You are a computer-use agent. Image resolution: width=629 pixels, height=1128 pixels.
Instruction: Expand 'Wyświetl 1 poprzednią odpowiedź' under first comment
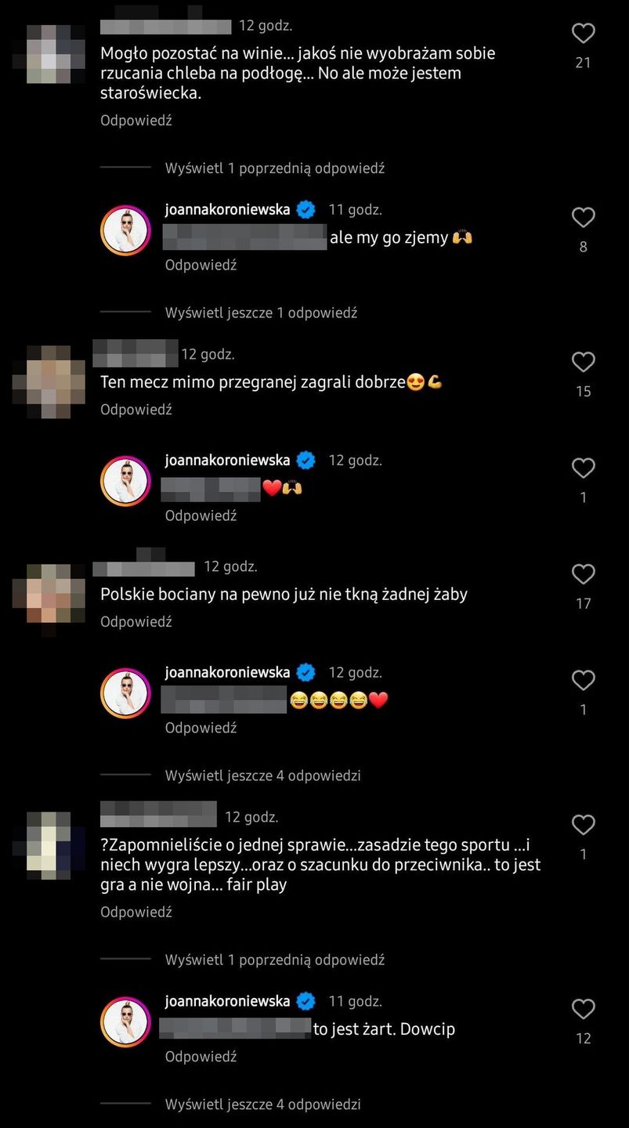click(275, 168)
